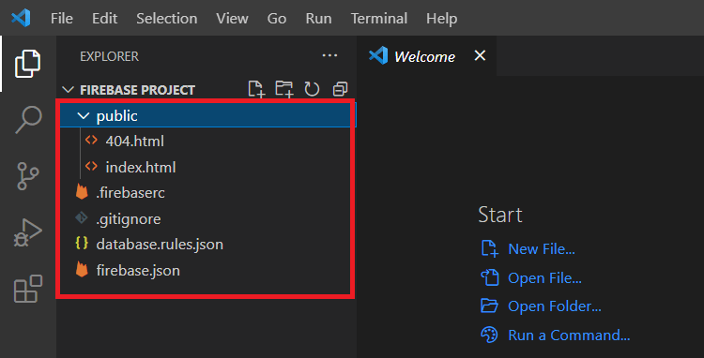Click the Open Folder icon under Start
The height and width of the screenshot is (358, 704).
click(489, 306)
